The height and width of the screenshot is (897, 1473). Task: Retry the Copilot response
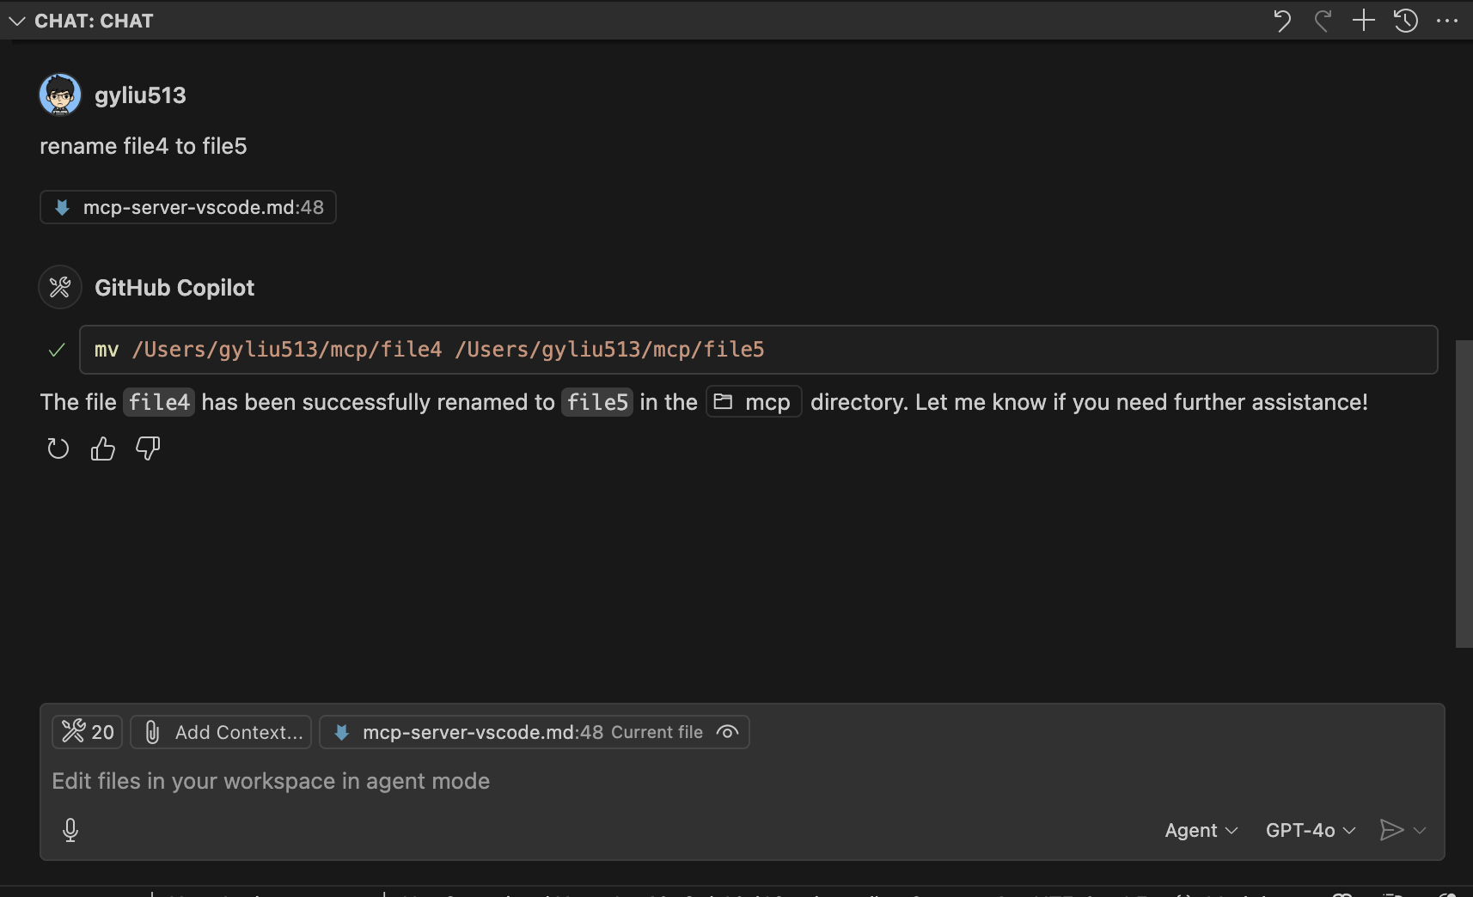pos(58,448)
